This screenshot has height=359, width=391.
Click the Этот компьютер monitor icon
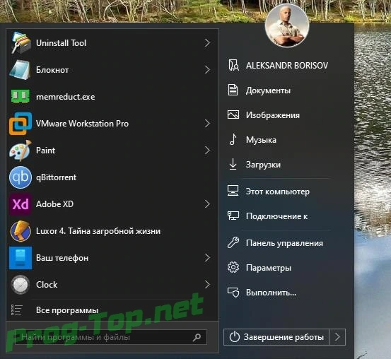point(233,191)
